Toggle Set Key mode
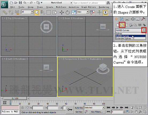148x115 pixels. click(79, 112)
